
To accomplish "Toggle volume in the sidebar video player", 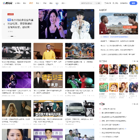I will (x=131, y=32).
